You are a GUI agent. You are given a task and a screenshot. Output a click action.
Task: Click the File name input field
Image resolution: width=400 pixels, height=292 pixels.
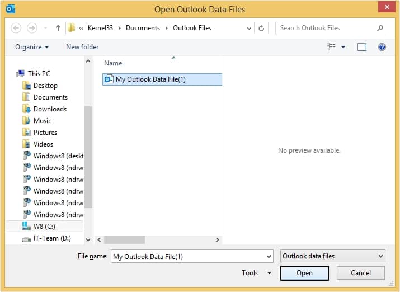189,256
